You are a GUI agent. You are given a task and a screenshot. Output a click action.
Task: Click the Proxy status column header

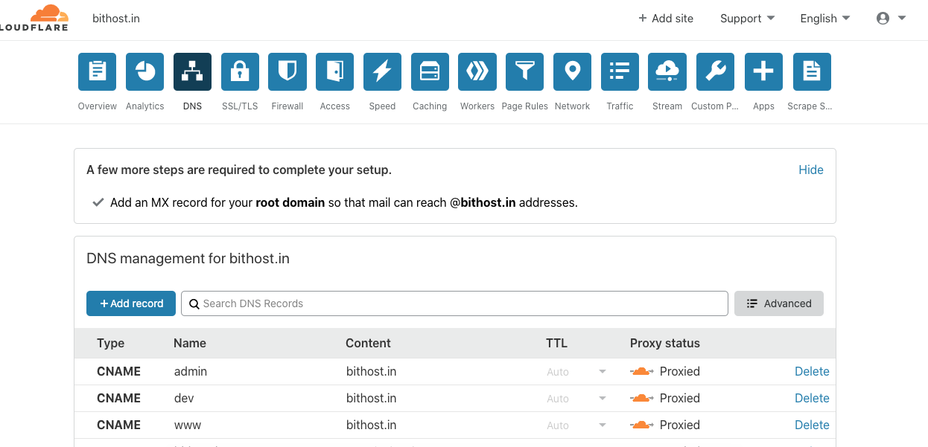tap(665, 343)
